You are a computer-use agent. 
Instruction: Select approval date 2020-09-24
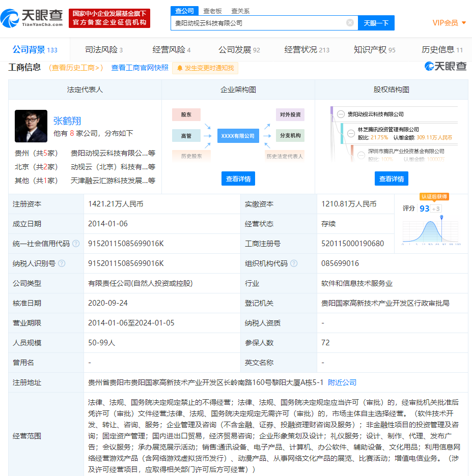pos(108,303)
